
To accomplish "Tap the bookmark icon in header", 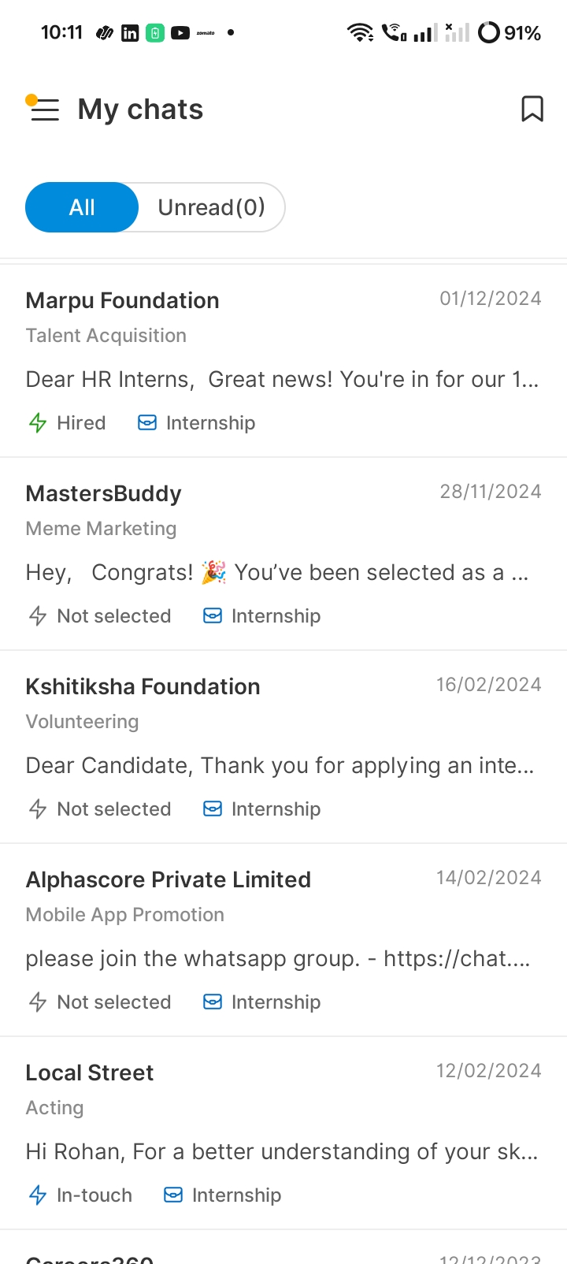I will (x=532, y=109).
